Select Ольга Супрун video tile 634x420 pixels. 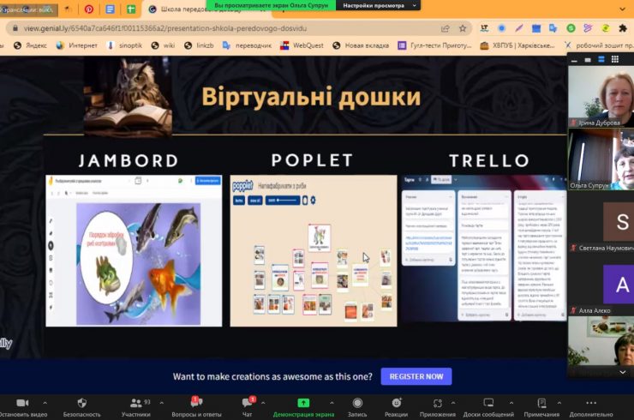[601, 159]
